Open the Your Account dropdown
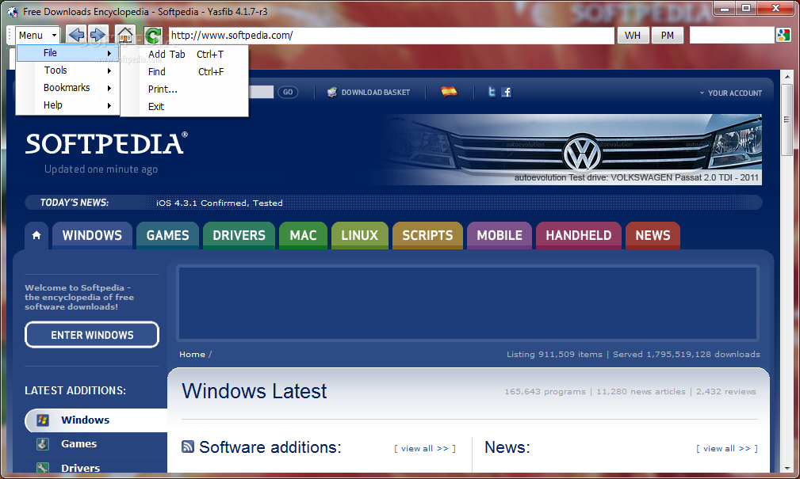800x479 pixels. point(730,93)
